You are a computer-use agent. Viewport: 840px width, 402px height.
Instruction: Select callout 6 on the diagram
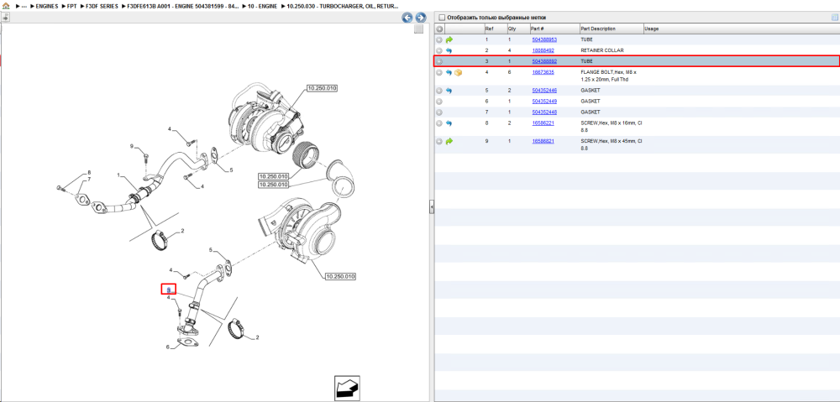point(167,347)
